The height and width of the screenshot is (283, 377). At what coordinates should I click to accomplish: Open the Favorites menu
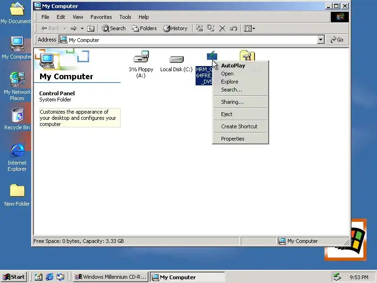(101, 17)
